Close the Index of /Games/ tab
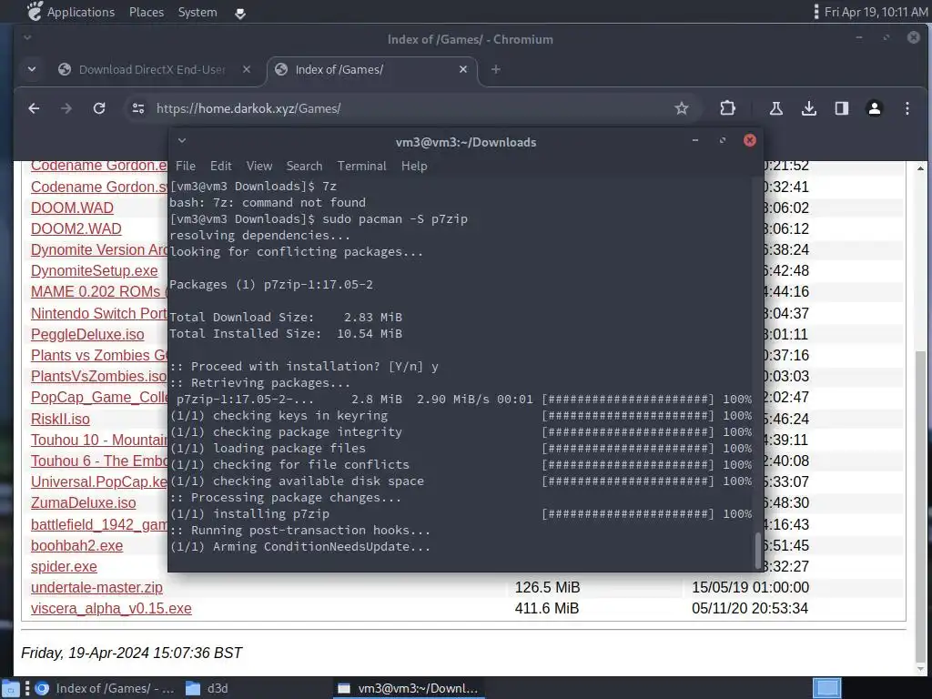 tap(463, 69)
